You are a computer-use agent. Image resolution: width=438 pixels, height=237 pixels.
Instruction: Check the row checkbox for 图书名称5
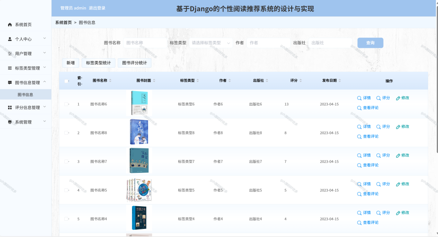pos(66,190)
